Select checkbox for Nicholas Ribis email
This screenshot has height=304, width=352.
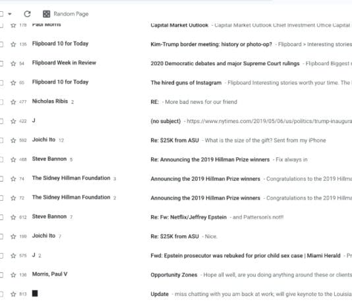[1, 102]
